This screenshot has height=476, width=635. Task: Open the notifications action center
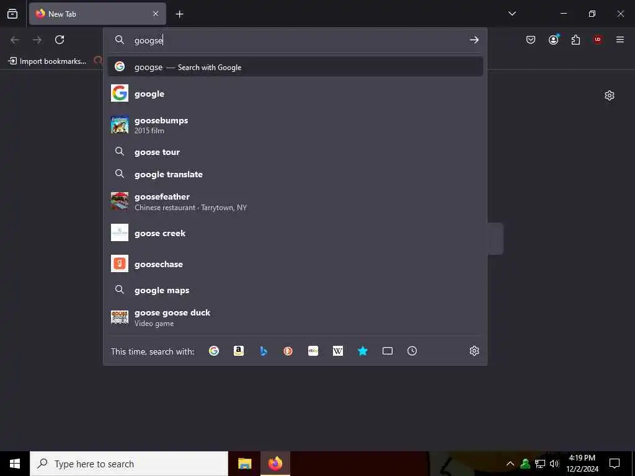tap(615, 464)
